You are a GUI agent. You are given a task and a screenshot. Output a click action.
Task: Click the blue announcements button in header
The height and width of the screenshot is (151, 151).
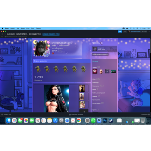pyautogui.click(x=120, y=31)
